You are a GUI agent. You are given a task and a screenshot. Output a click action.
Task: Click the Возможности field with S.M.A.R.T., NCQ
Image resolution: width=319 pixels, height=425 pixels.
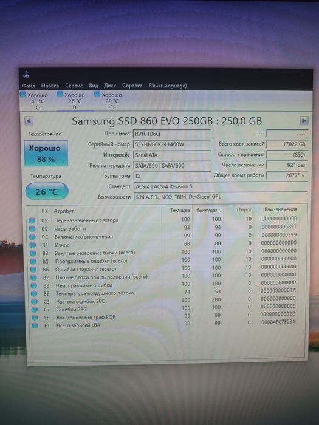coord(220,197)
